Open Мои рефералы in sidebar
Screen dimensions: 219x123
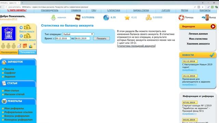point(14,108)
